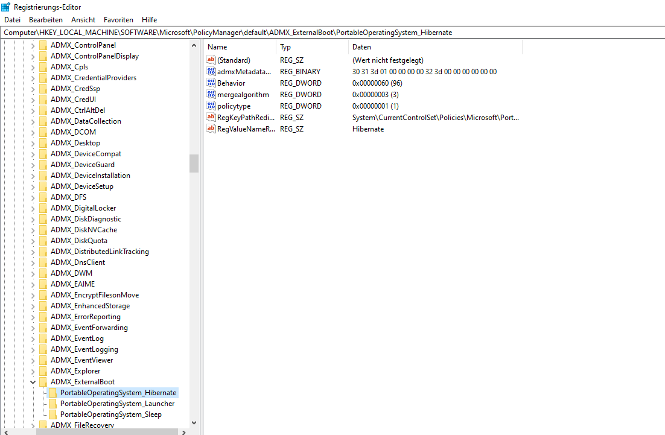This screenshot has height=435, width=665.
Task: Select the Behavior DWORD value icon
Action: (x=211, y=83)
